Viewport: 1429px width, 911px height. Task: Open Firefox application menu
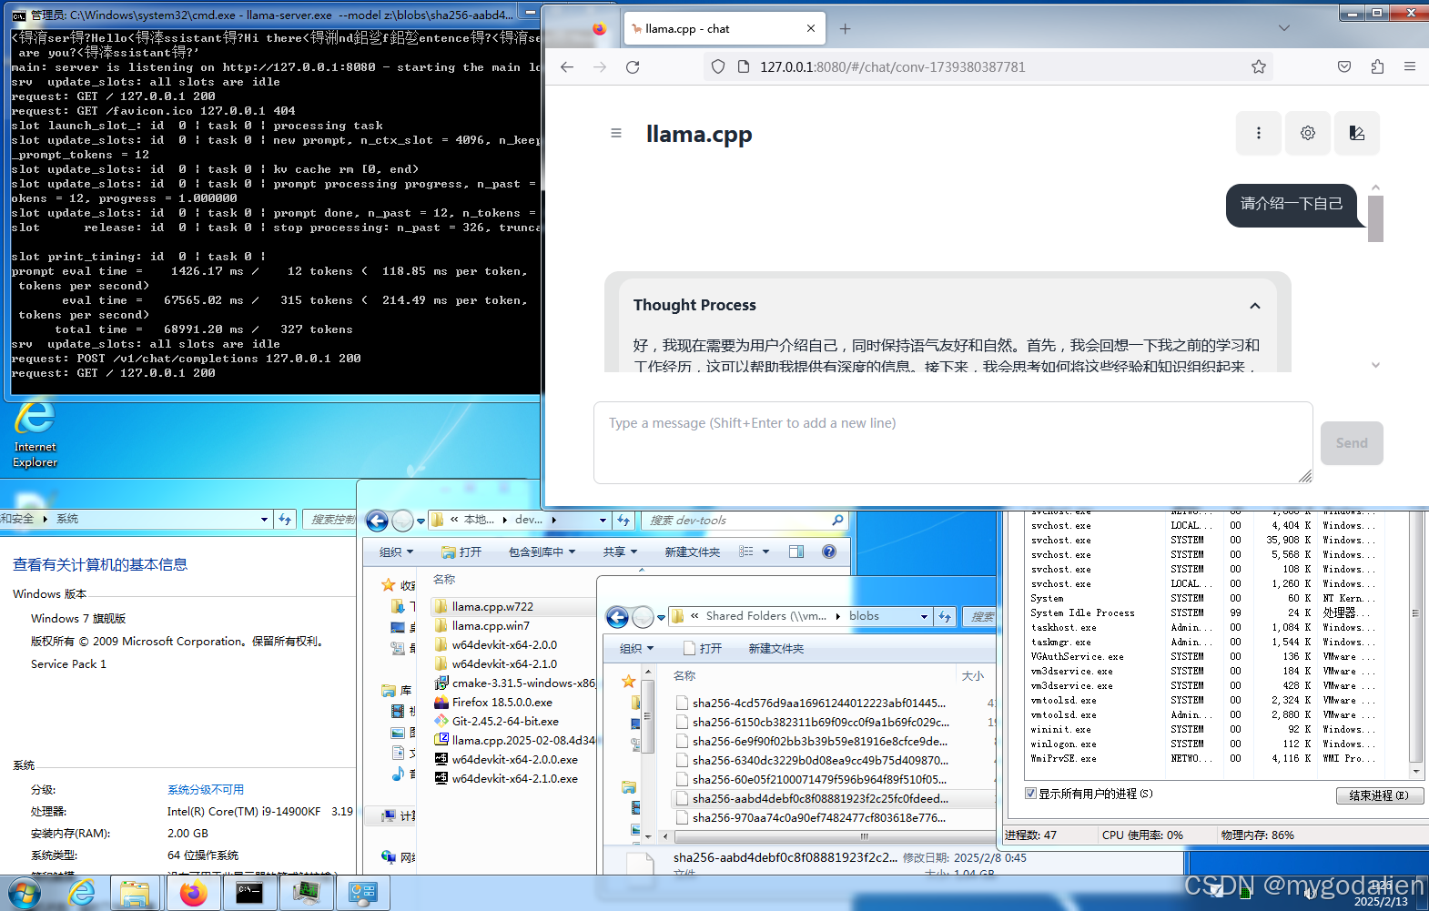1410,66
